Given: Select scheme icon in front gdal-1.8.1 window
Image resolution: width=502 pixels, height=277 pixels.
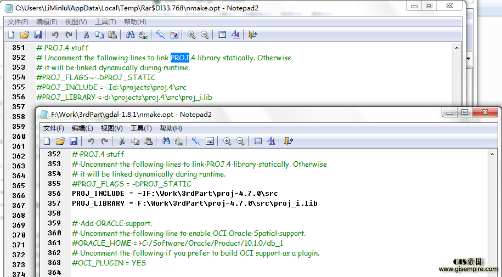Looking at the screenshot, I should 257,141.
